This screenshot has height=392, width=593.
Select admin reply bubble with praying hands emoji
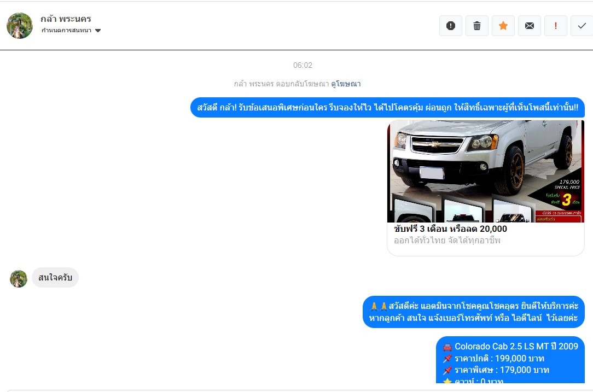(474, 312)
